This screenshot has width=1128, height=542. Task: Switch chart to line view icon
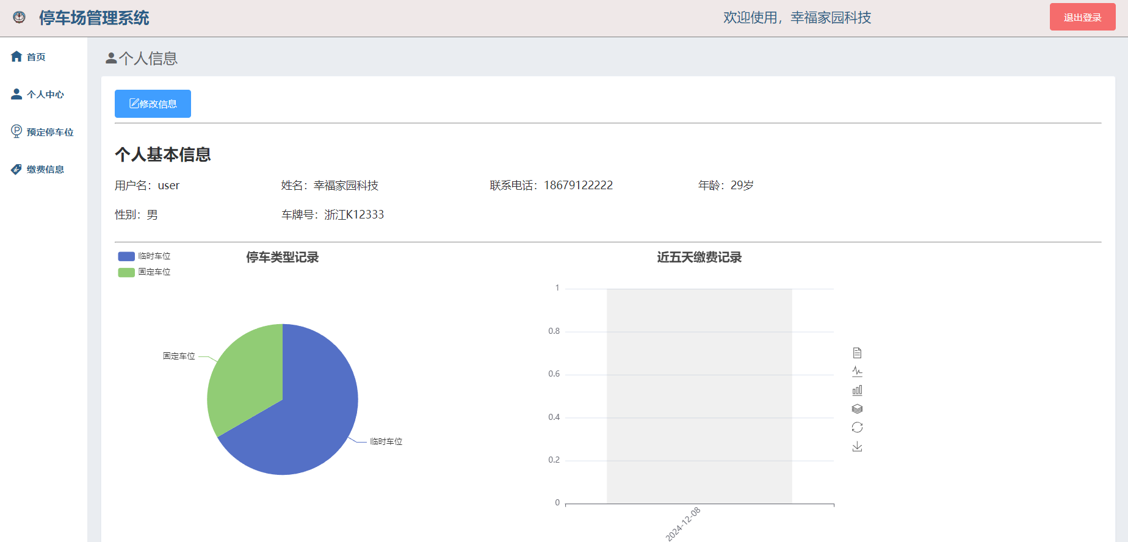click(857, 371)
